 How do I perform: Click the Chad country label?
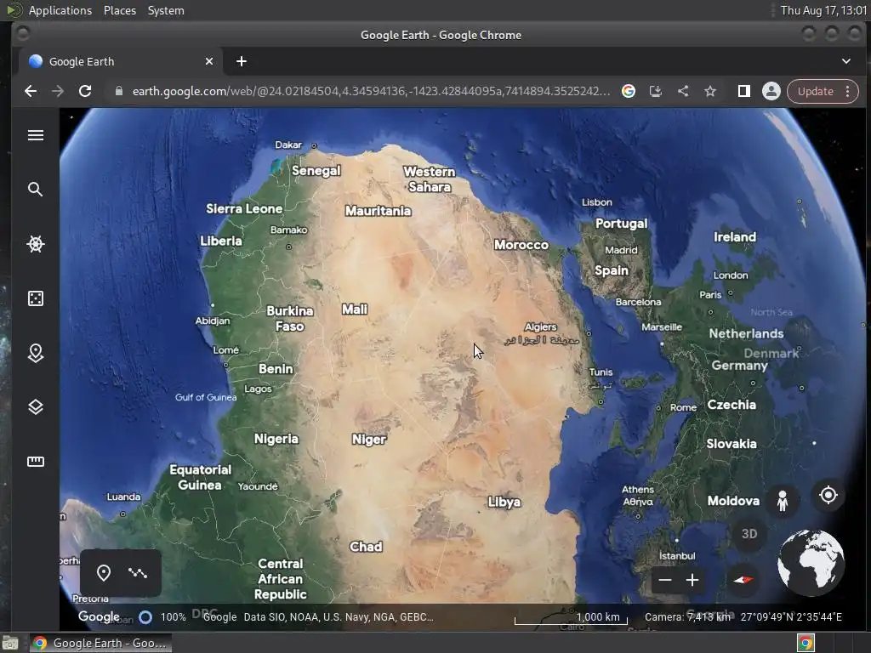[x=366, y=547]
